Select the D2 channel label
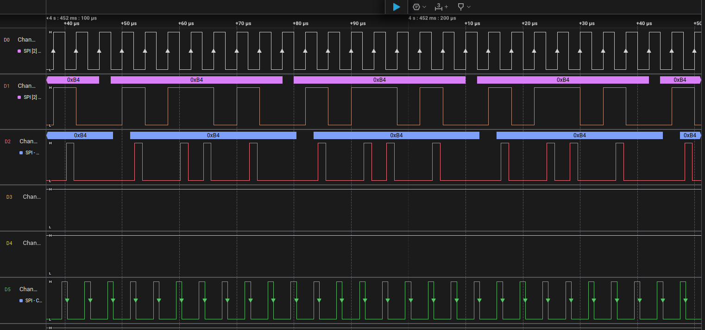 tap(7, 141)
